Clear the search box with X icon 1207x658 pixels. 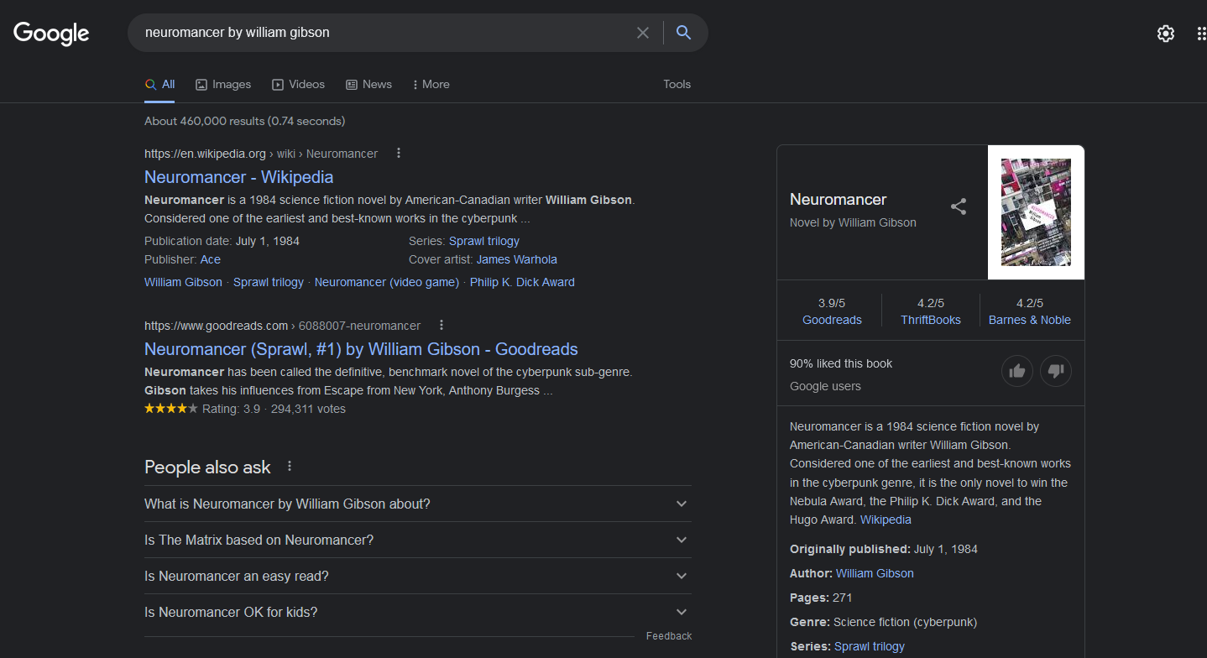pos(643,33)
